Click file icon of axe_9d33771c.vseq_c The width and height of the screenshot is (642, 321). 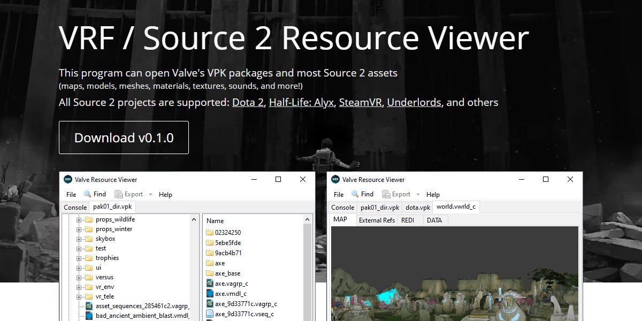210,314
